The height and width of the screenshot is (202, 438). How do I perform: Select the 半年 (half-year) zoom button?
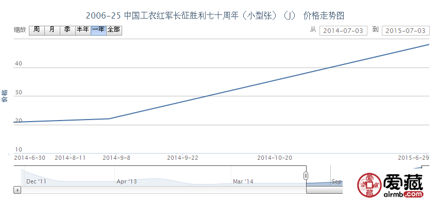83,30
